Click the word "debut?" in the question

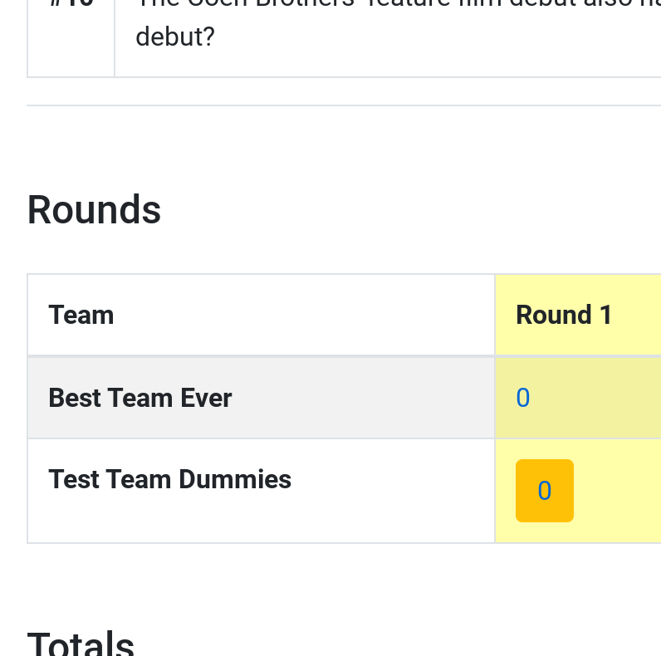(x=175, y=37)
